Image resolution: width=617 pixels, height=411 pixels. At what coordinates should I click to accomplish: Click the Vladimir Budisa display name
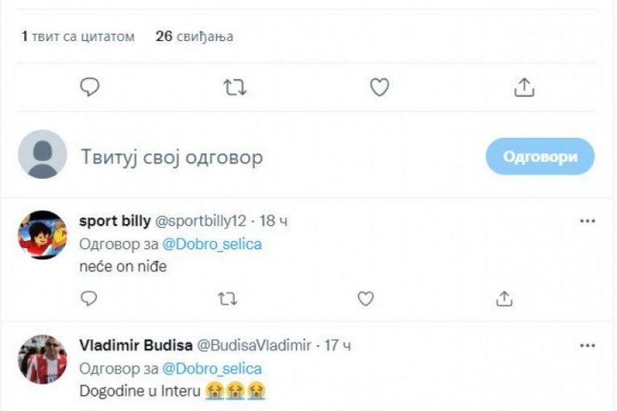pyautogui.click(x=135, y=346)
